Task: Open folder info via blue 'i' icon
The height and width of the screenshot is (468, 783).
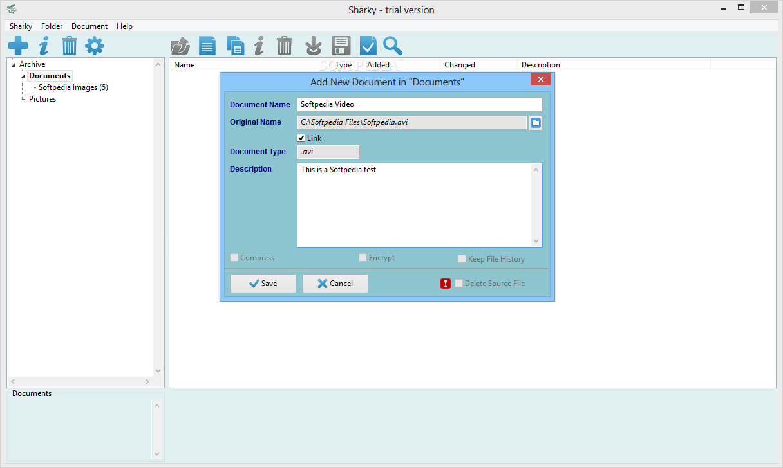Action: coord(44,46)
